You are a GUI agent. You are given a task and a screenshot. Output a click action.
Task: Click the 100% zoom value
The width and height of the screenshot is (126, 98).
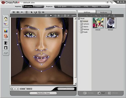pos(74,16)
